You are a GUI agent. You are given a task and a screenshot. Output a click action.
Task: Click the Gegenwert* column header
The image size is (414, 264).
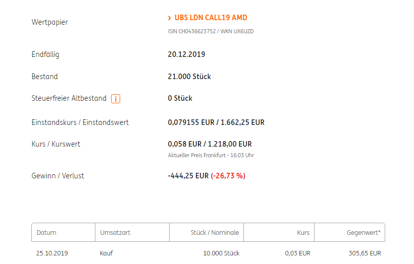(364, 233)
